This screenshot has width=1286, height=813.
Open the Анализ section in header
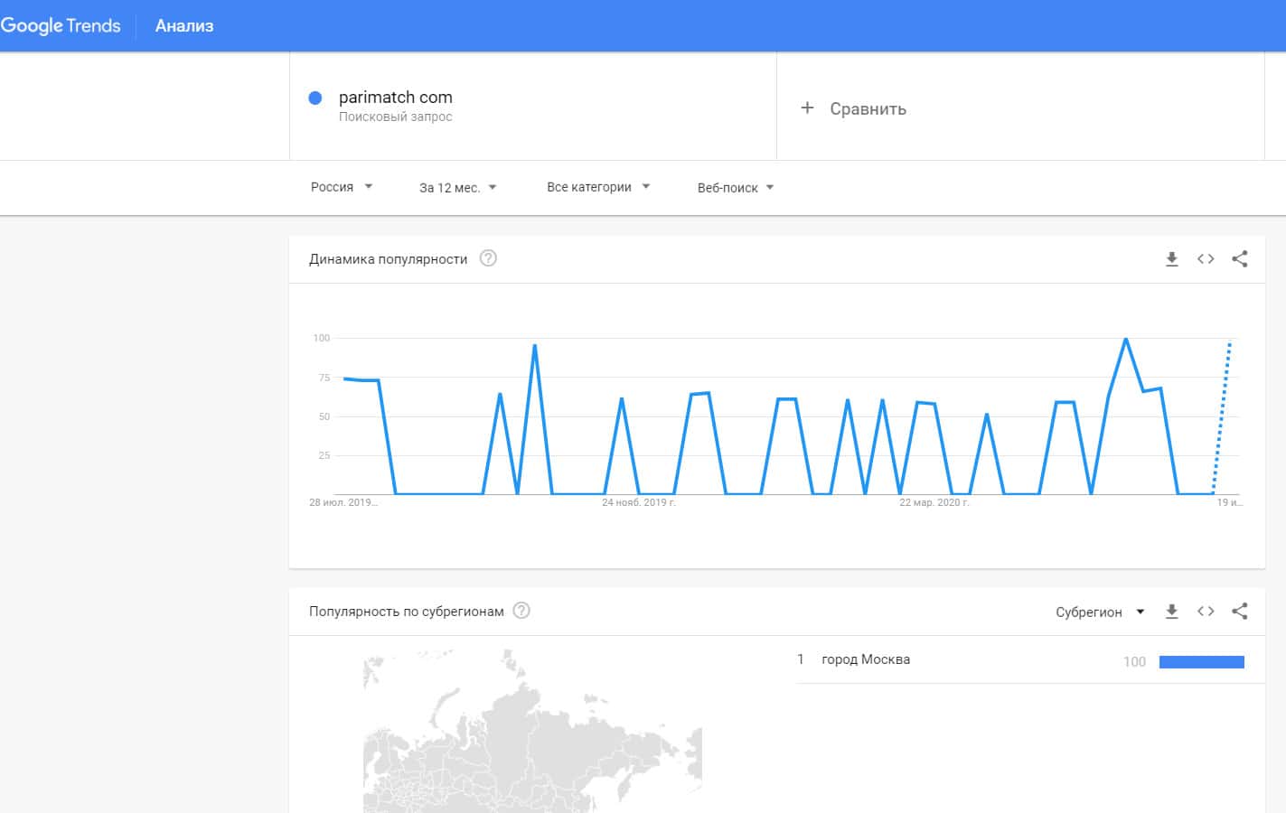(184, 26)
